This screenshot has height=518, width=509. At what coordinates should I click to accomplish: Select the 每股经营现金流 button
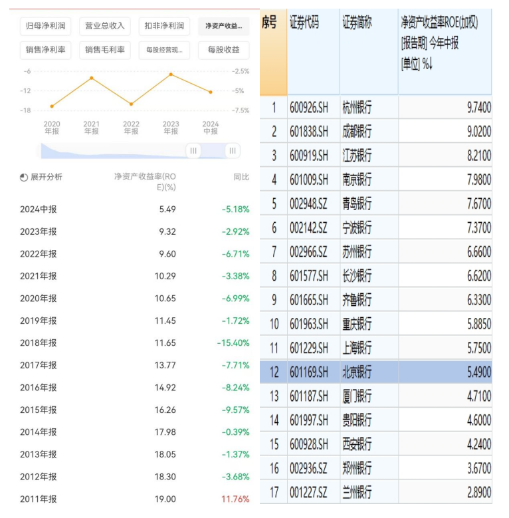pyautogui.click(x=165, y=49)
